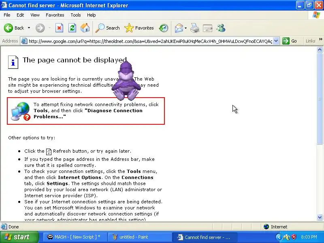Expand the Links chevron overflow

pos(320,39)
